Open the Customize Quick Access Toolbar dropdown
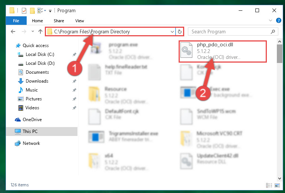This screenshot has height=193, width=285. click(x=50, y=11)
